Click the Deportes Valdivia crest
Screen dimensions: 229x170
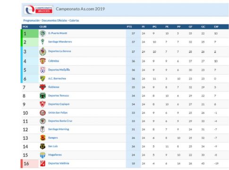42,163
